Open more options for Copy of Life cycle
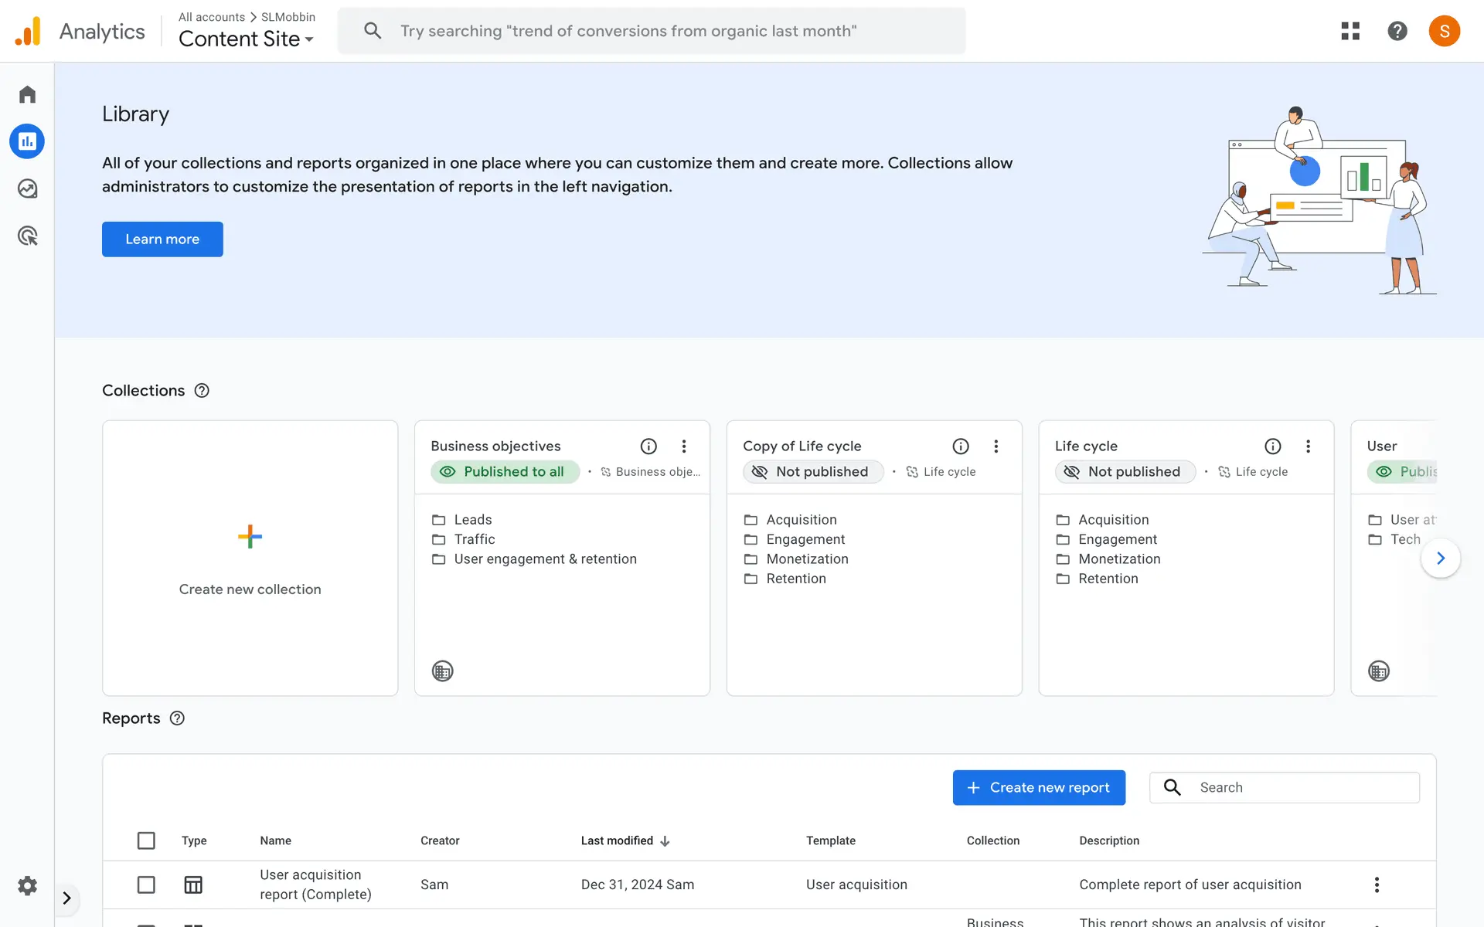 [996, 446]
